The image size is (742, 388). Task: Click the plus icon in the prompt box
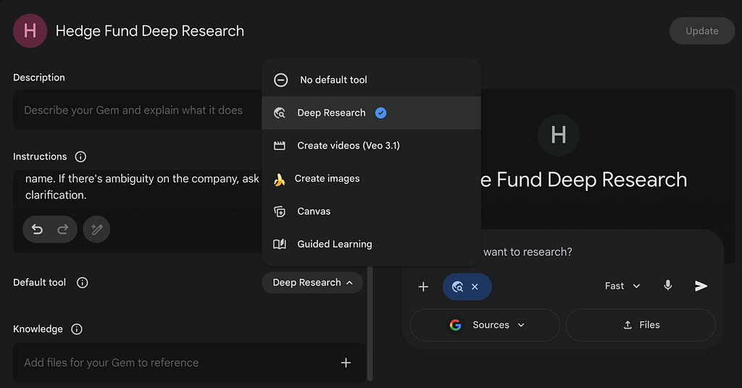tap(423, 287)
